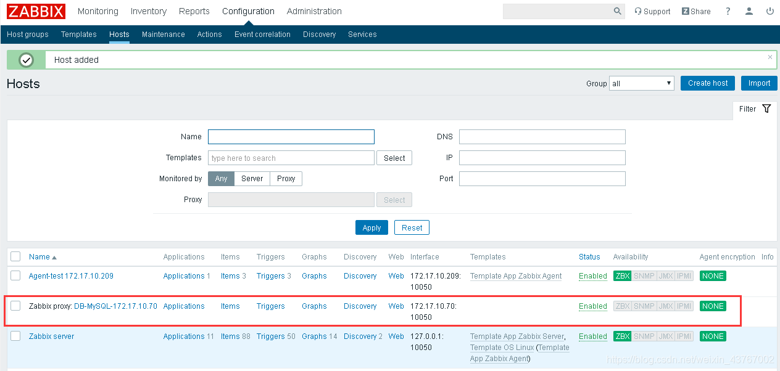Open the Configuration menu

(x=248, y=11)
